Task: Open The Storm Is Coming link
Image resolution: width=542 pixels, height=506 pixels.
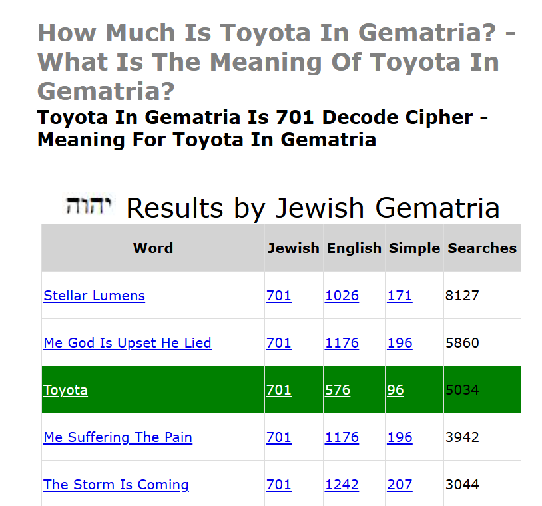Action: [x=116, y=485]
